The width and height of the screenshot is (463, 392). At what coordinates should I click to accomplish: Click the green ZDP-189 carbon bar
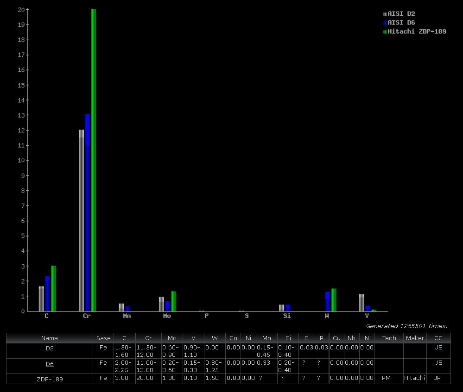pyautogui.click(x=53, y=288)
